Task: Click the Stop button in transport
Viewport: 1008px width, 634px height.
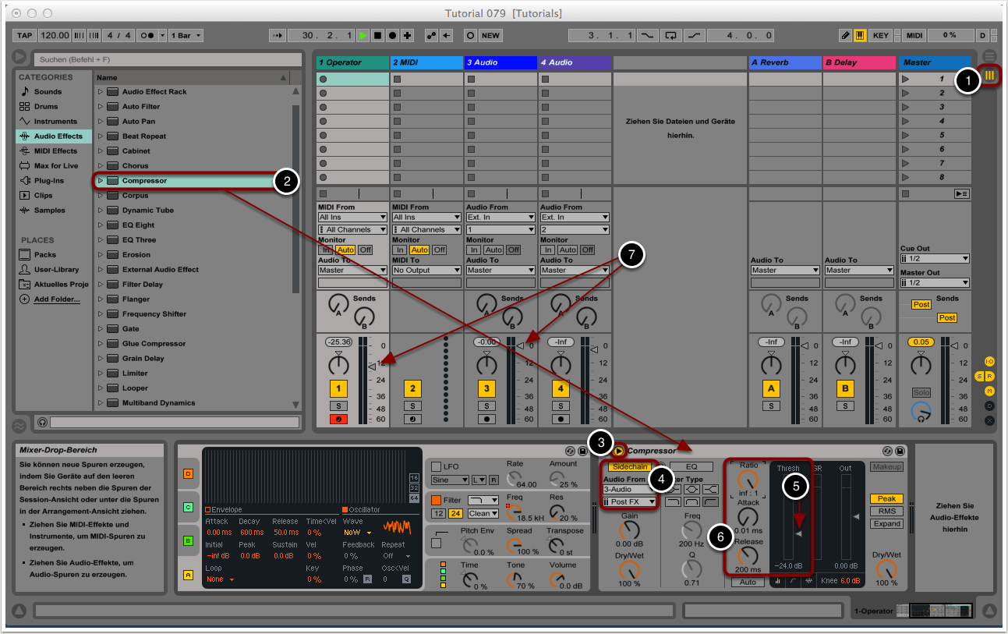Action: coord(378,36)
